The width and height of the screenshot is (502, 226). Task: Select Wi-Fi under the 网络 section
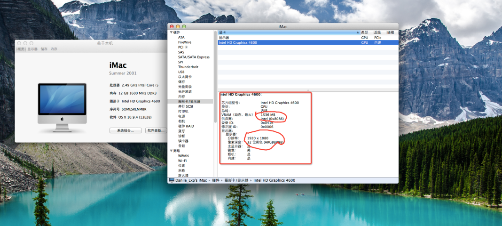tap(182, 161)
